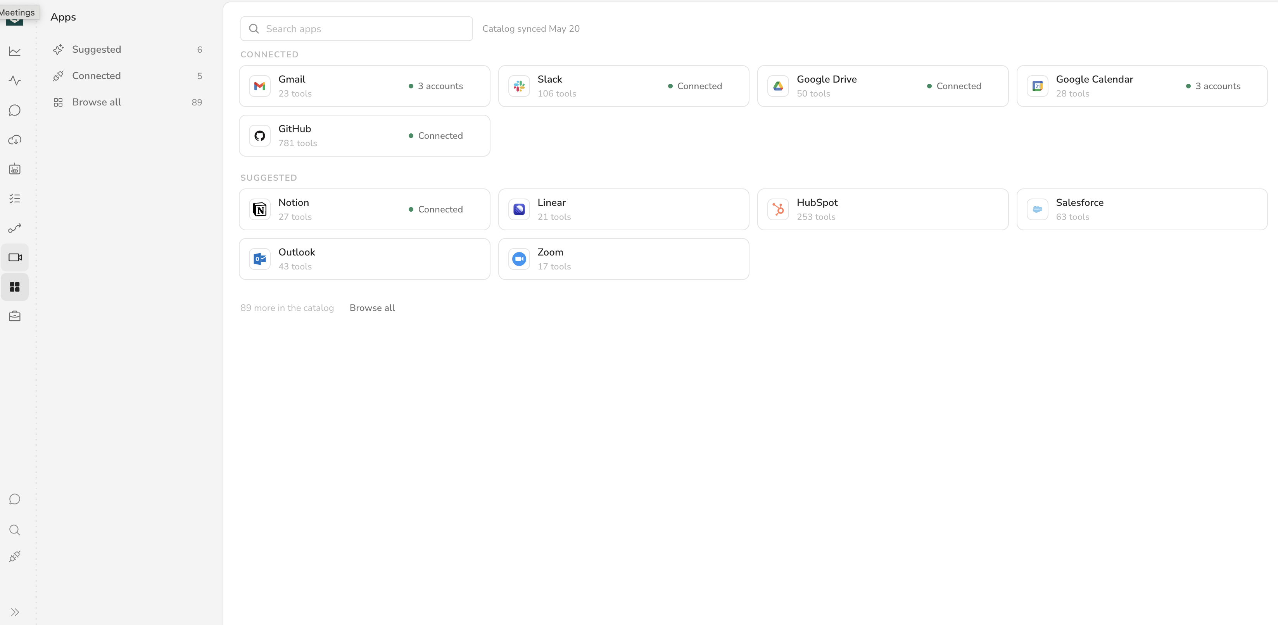Click Google Drive's Connected status
1278x625 pixels.
click(953, 86)
